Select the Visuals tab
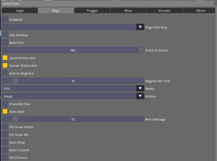The width and height of the screenshot is (217, 161). coord(164,11)
